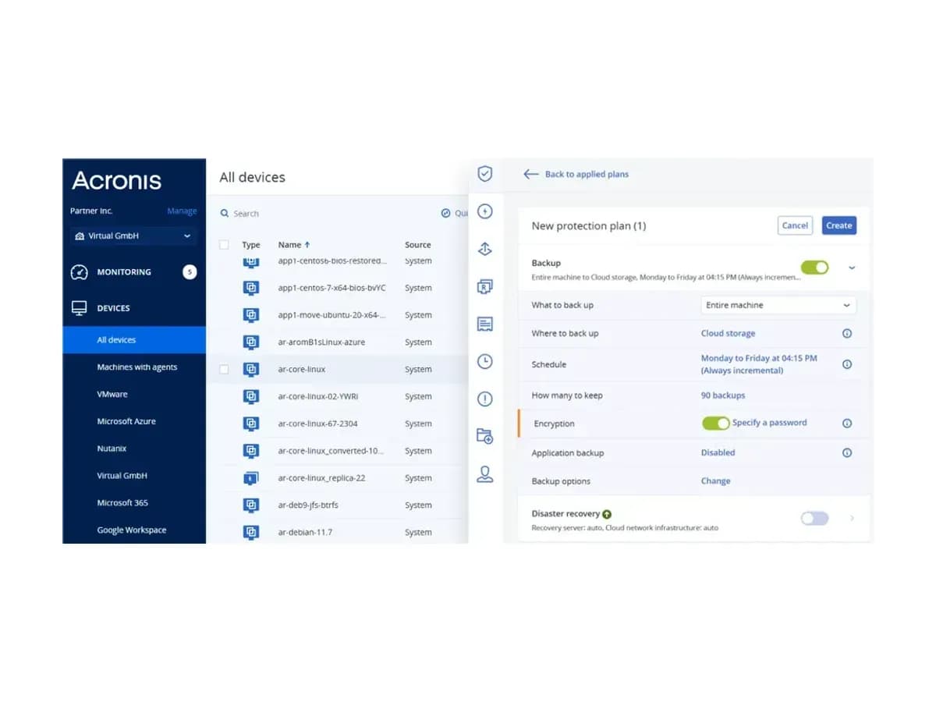The height and width of the screenshot is (702, 936).
Task: Open the Microsoft 365 sidebar item
Action: coord(122,503)
